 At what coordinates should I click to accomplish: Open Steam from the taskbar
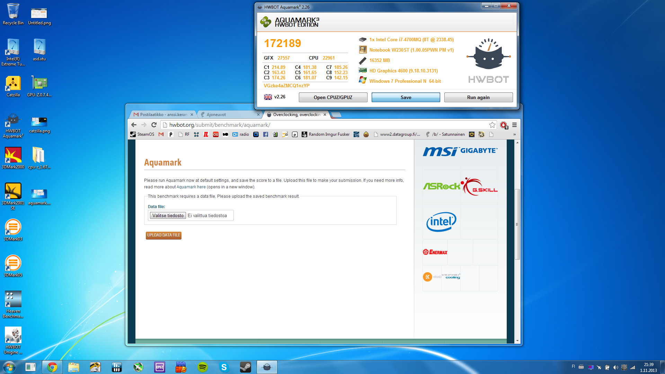pos(246,367)
